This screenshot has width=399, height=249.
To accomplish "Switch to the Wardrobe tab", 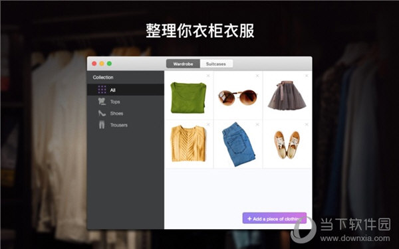I will 184,64.
